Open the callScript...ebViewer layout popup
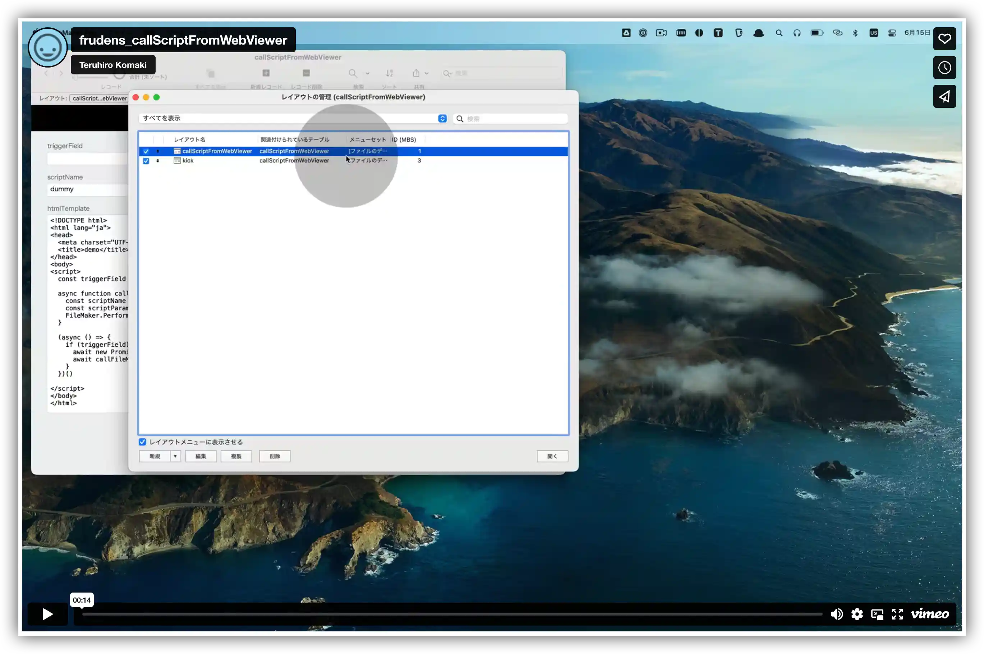This screenshot has width=984, height=654. [x=99, y=98]
